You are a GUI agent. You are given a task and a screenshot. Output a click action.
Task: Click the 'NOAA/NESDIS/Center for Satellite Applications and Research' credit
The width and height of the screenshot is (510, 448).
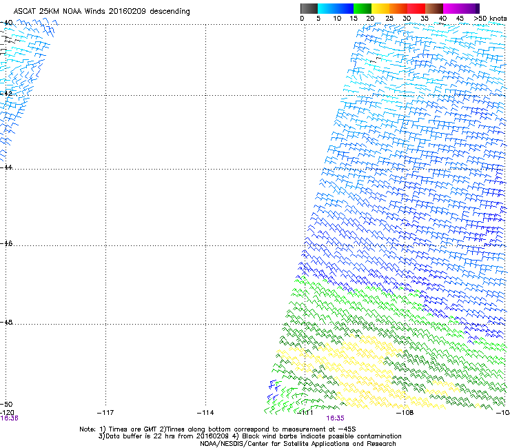[298, 444]
